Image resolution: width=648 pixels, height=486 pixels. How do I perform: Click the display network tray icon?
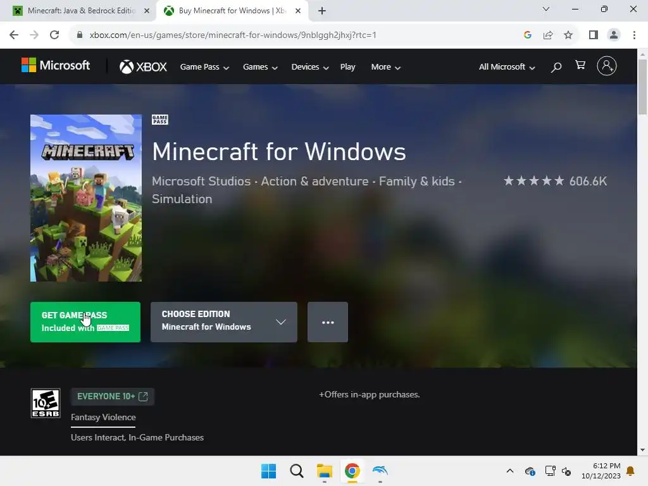point(550,471)
